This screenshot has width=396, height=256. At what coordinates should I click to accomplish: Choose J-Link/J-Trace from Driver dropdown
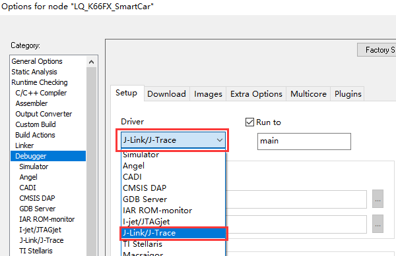click(x=173, y=233)
